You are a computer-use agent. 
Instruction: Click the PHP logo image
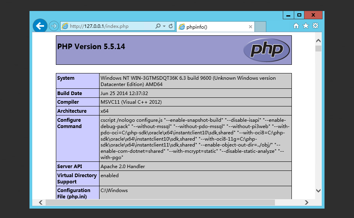point(267,50)
